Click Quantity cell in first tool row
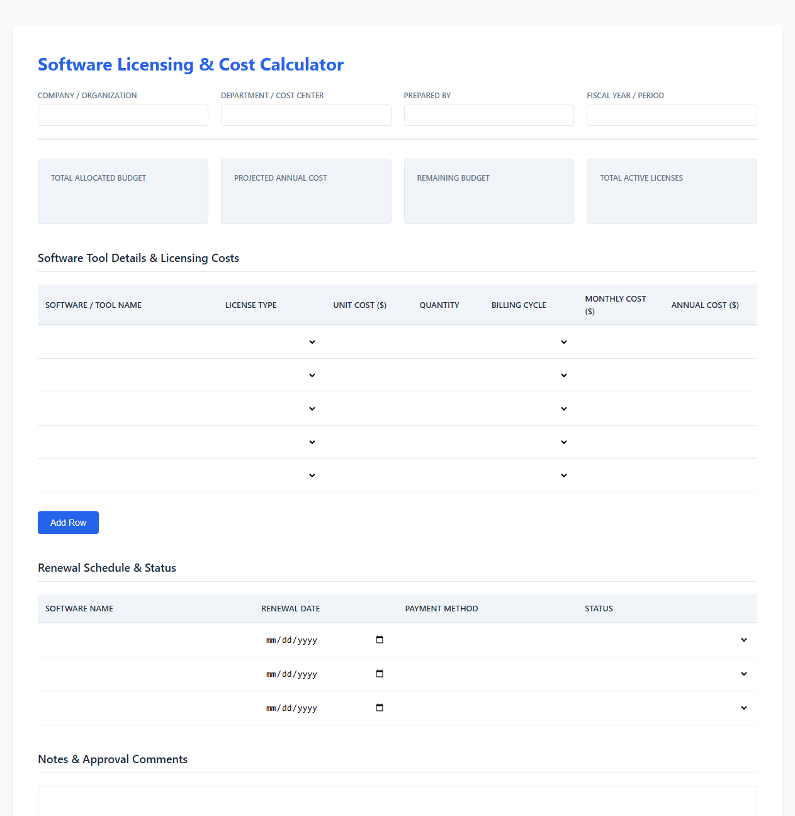This screenshot has width=795, height=816. coord(448,342)
